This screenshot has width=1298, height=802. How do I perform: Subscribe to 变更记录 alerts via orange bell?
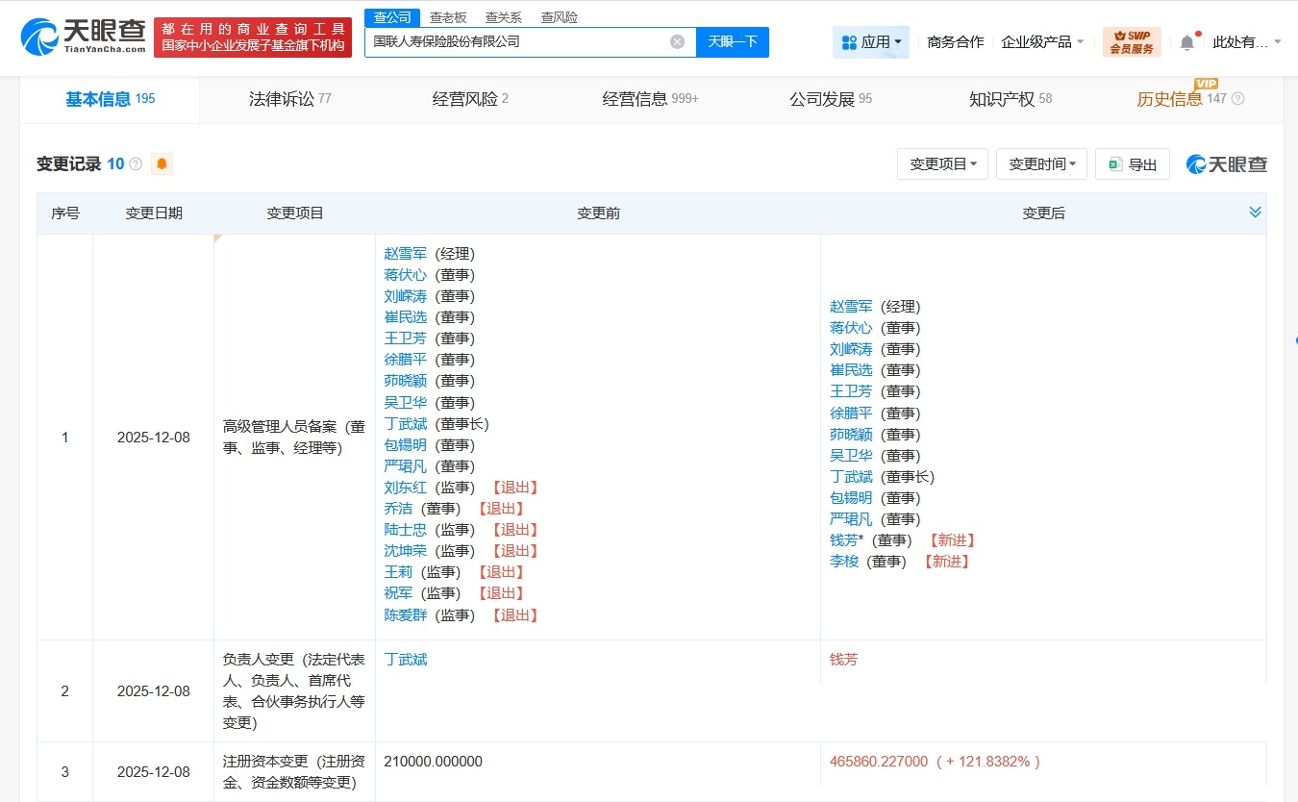(x=162, y=163)
